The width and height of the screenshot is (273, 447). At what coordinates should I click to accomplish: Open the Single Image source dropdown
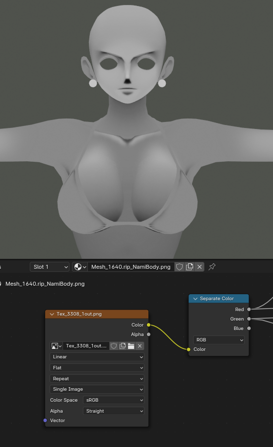(x=97, y=389)
